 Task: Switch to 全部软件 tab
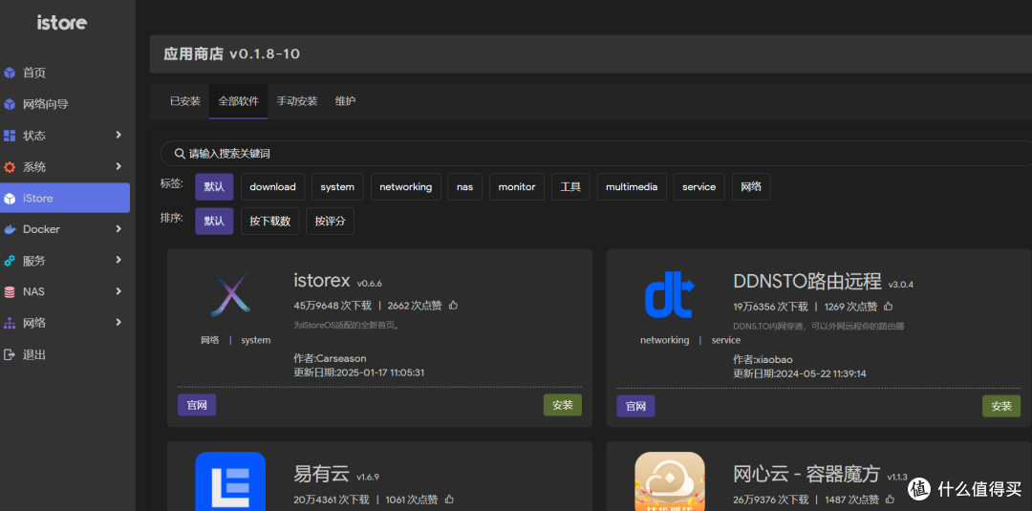[238, 101]
